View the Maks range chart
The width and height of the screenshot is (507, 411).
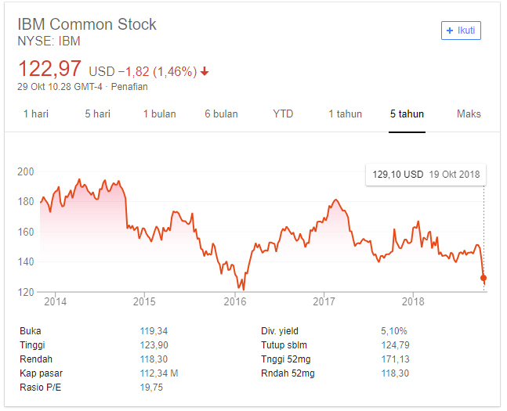(469, 114)
